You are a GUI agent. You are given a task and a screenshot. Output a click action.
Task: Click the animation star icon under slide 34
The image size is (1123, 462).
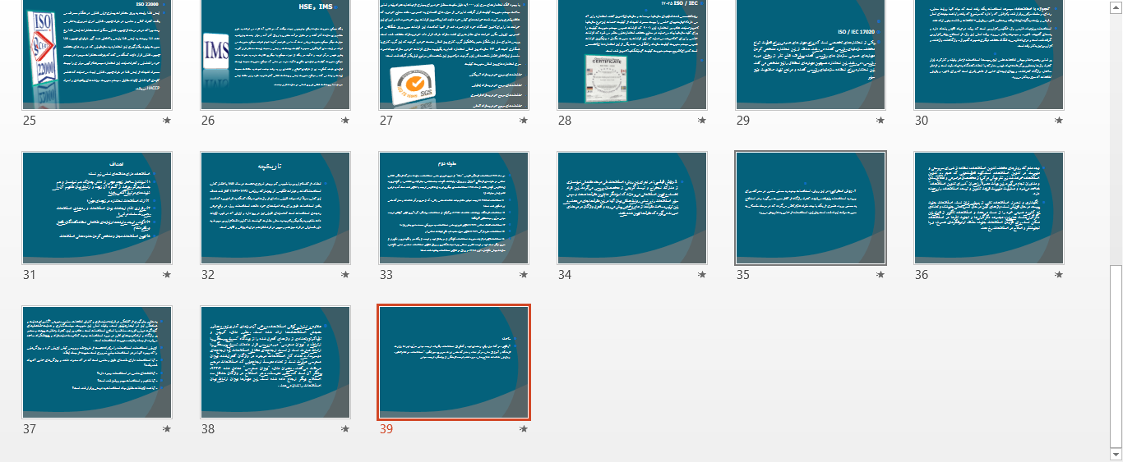tap(702, 275)
